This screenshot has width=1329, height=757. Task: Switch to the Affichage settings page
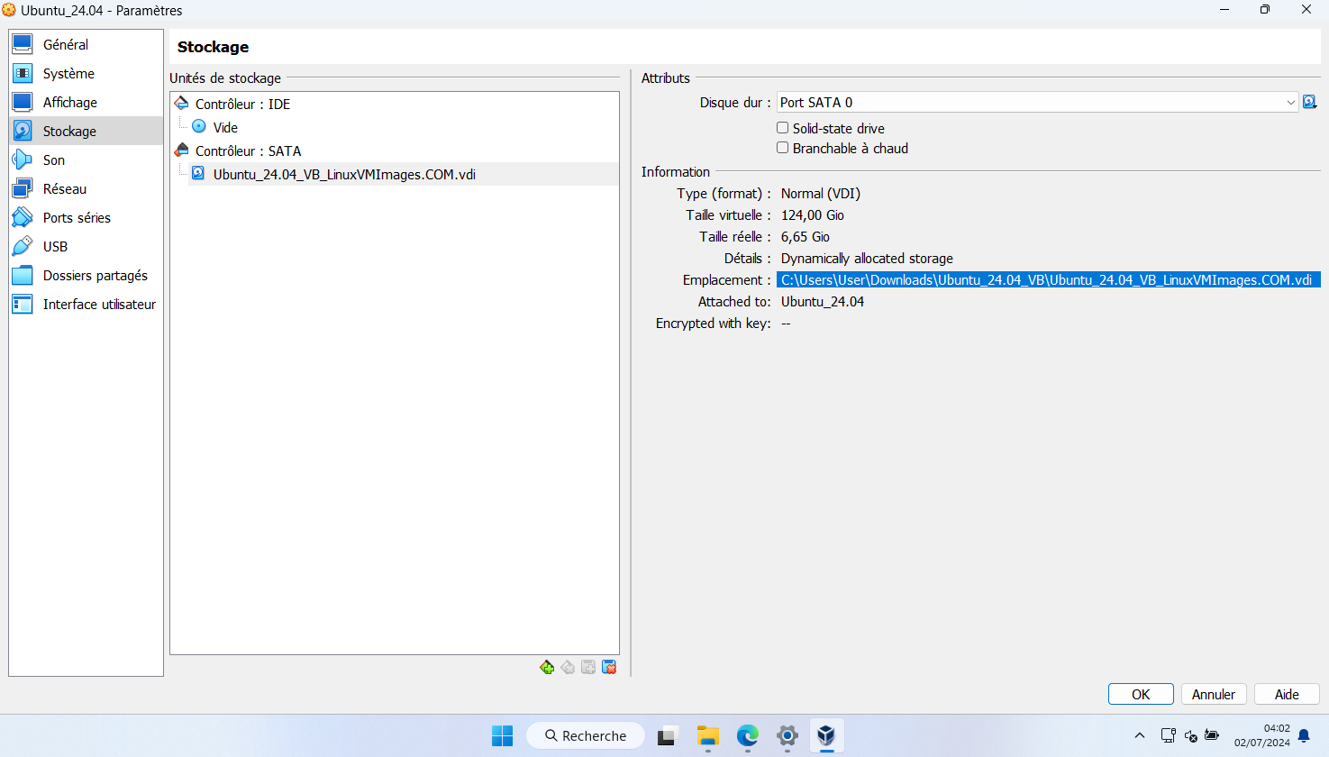point(86,102)
